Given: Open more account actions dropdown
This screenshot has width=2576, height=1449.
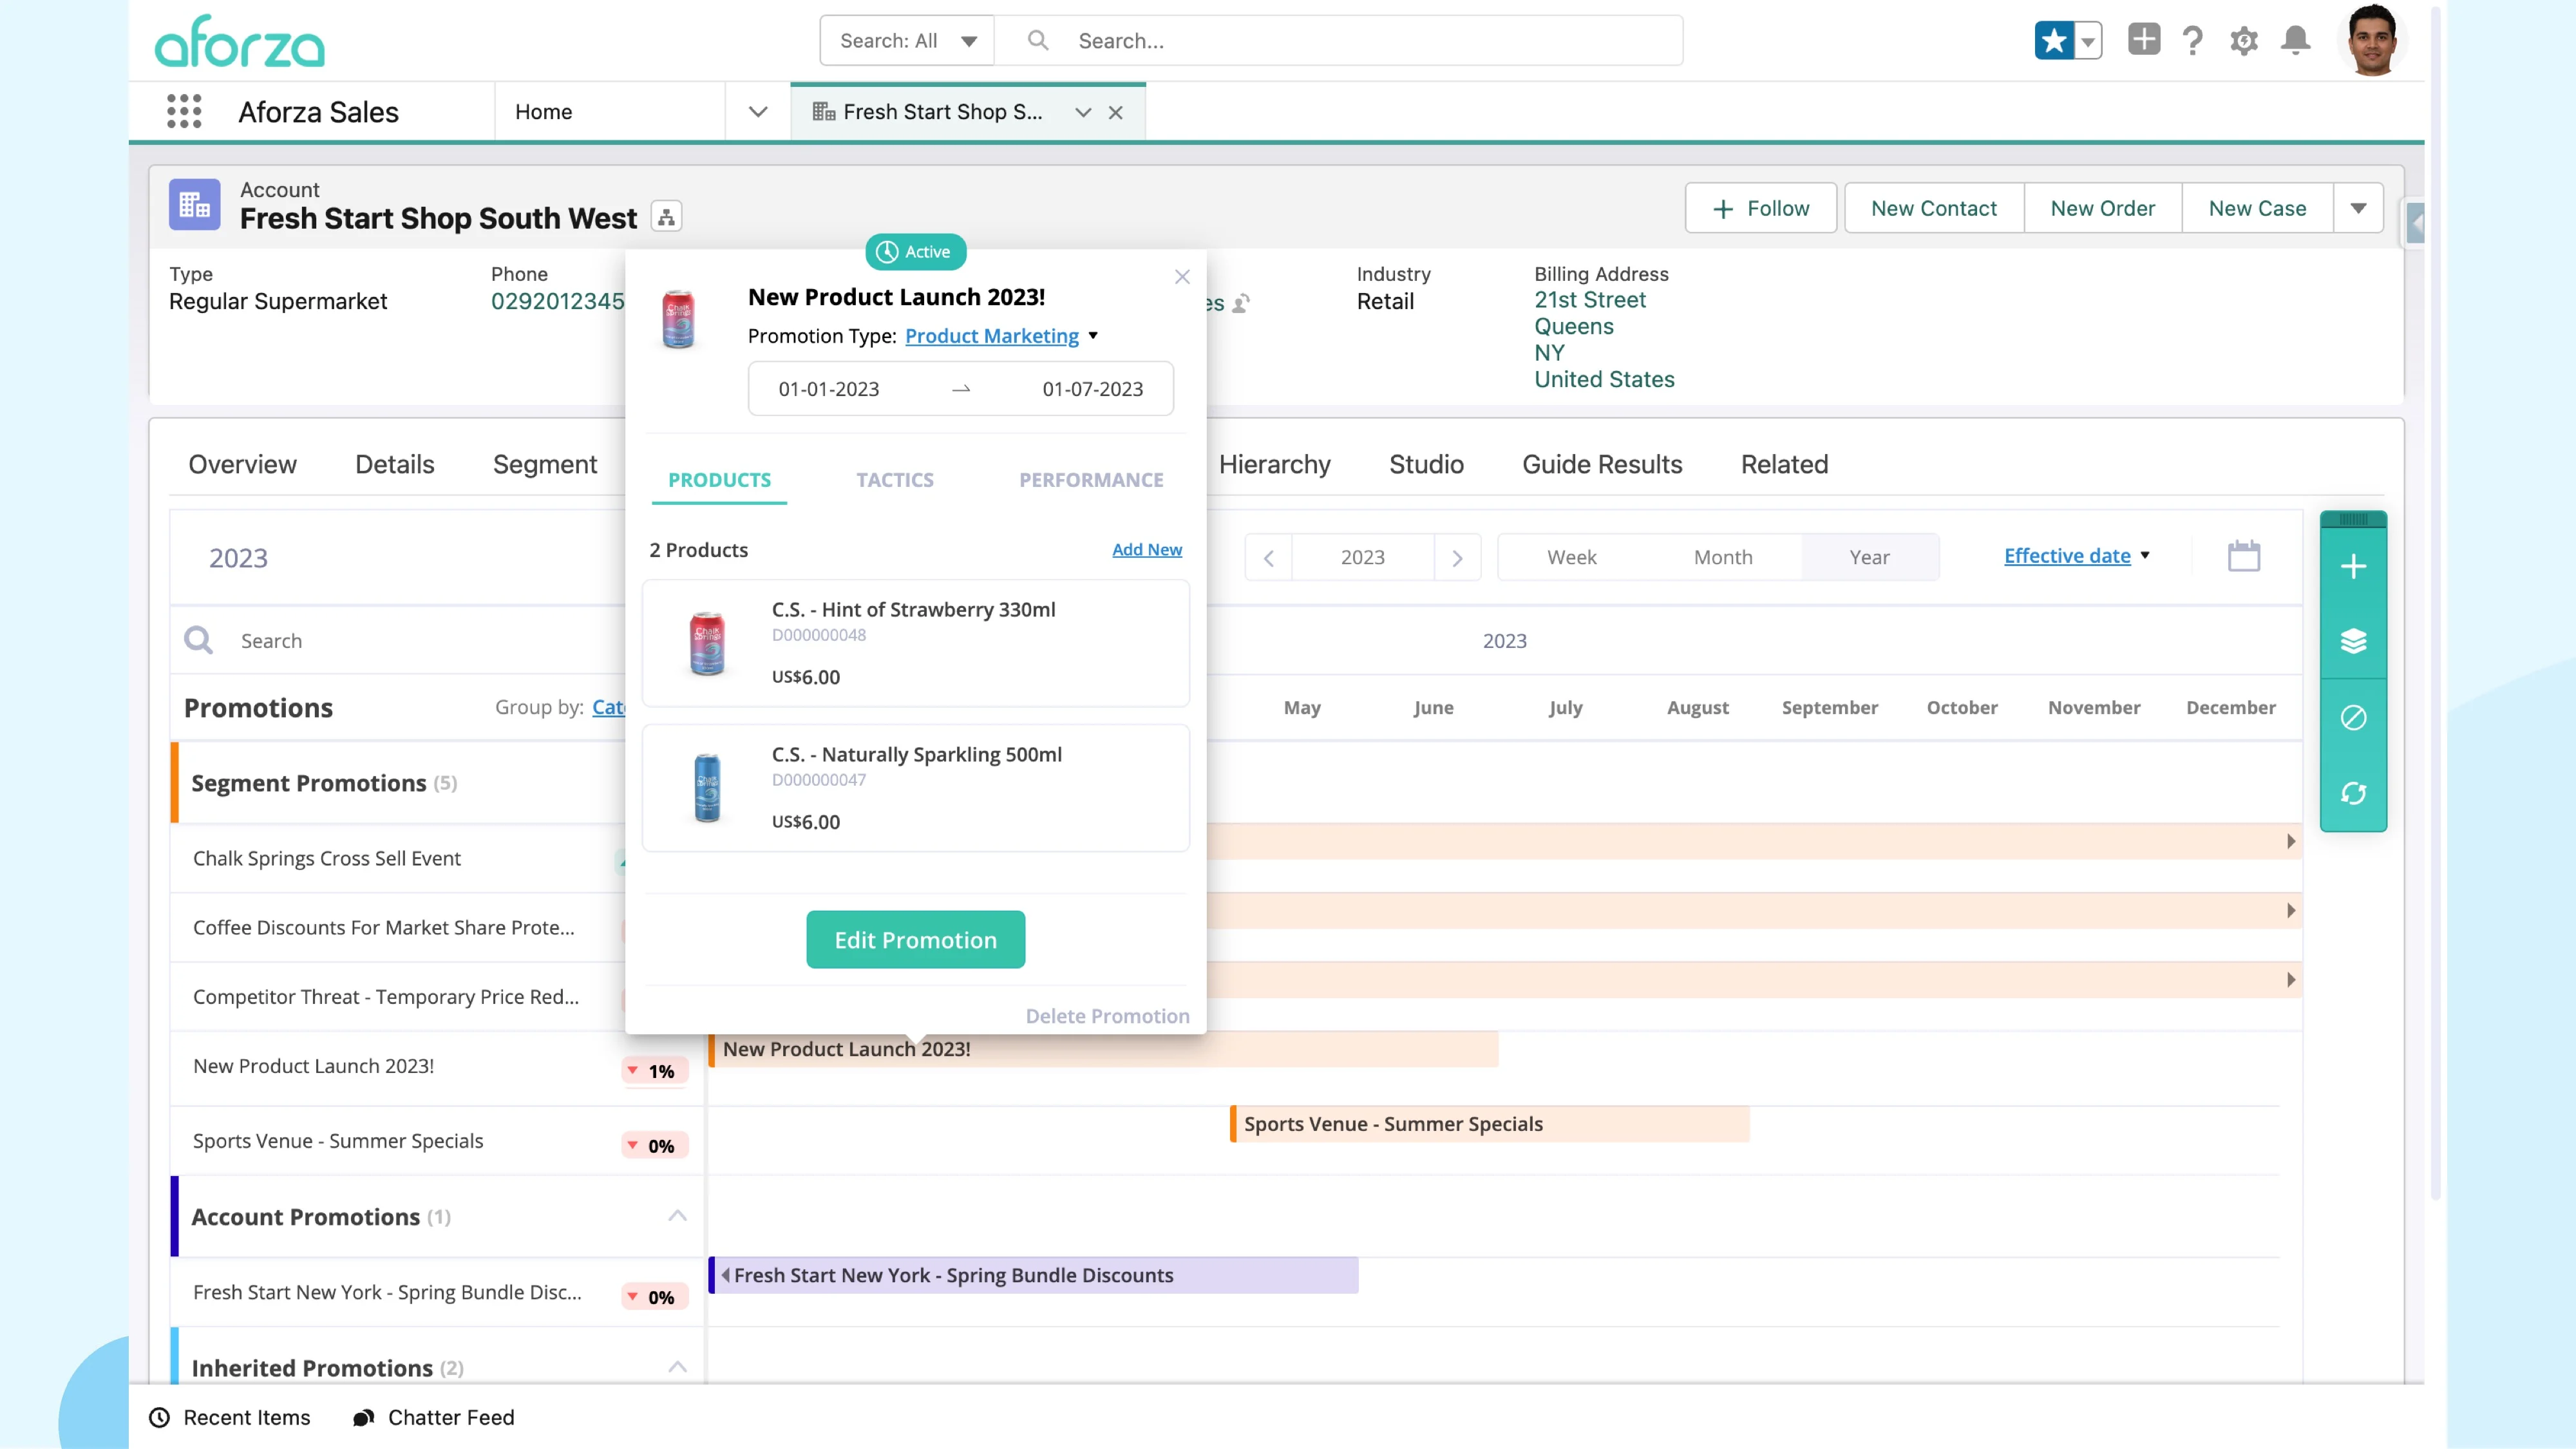Looking at the screenshot, I should pyautogui.click(x=2358, y=208).
